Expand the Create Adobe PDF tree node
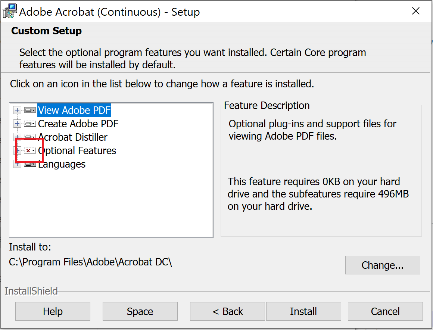 point(17,124)
